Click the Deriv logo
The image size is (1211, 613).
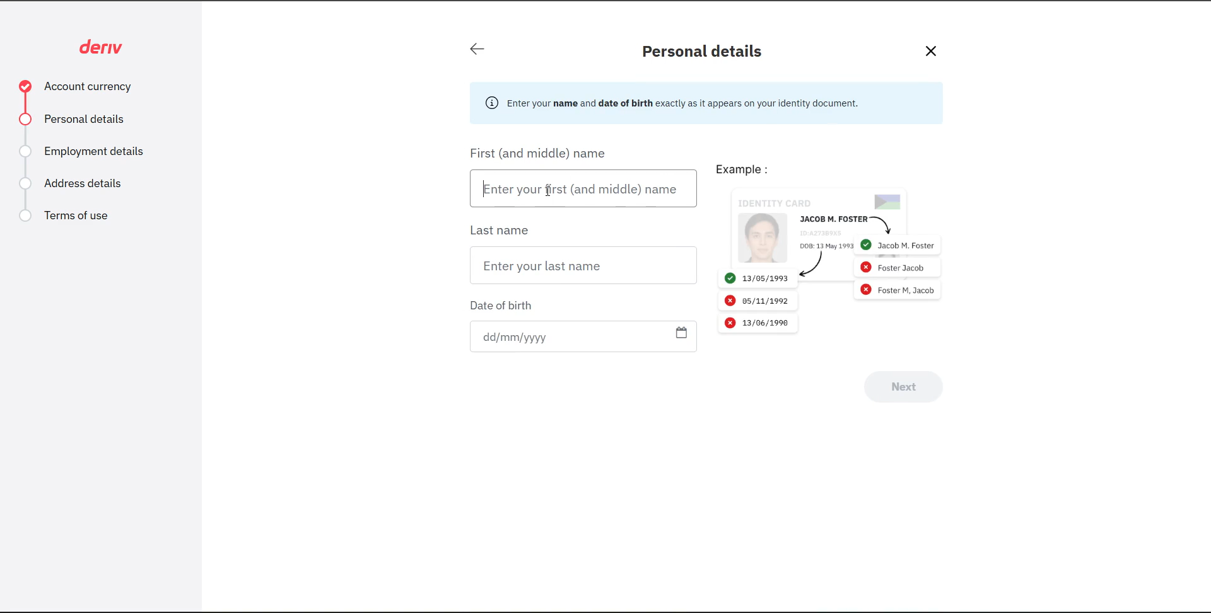click(101, 47)
